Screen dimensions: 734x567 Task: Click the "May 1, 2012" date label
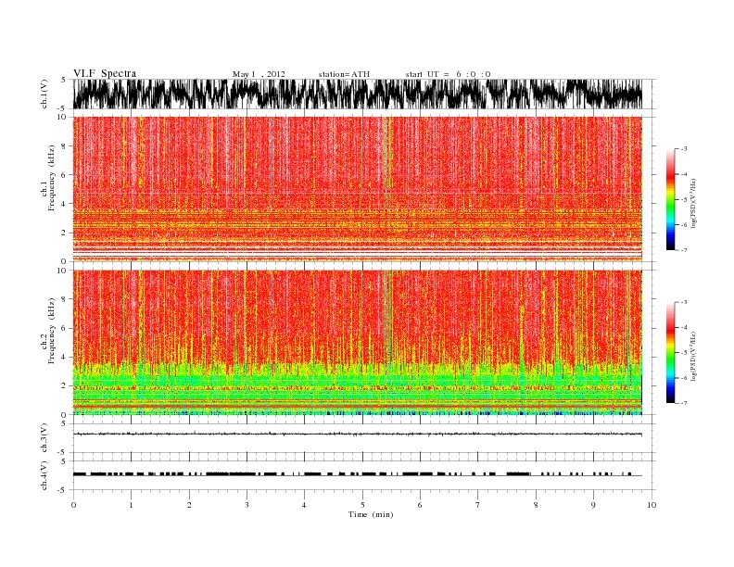tap(259, 74)
